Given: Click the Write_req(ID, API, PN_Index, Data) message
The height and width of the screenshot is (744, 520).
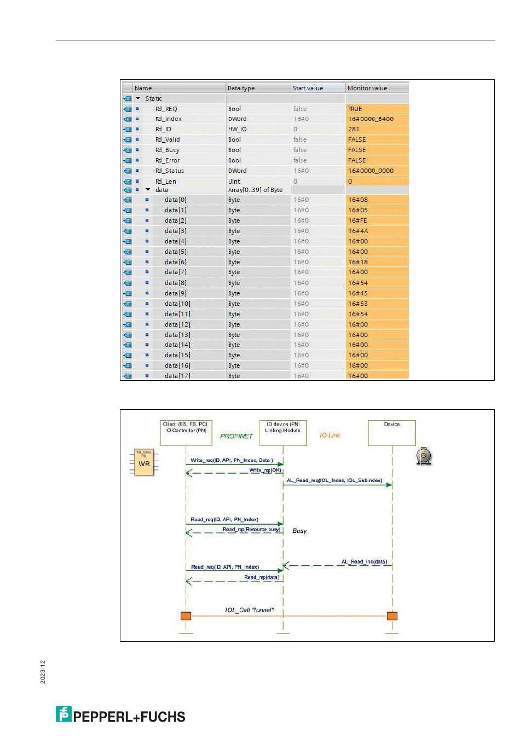Looking at the screenshot, I should tap(232, 461).
